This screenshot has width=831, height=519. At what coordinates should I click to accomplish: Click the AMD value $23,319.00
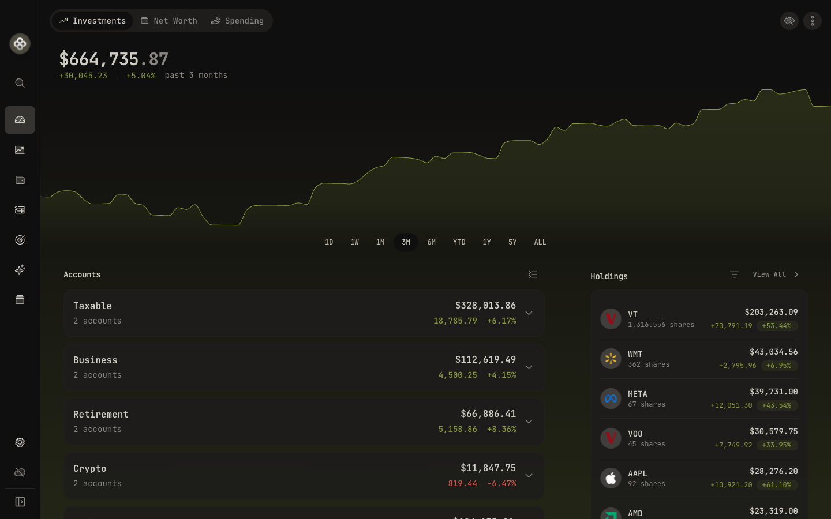(774, 511)
